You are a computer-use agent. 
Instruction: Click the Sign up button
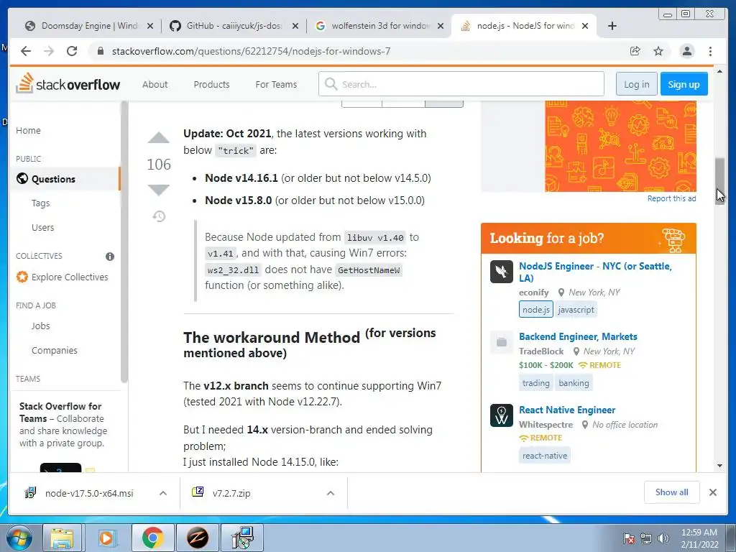(684, 84)
